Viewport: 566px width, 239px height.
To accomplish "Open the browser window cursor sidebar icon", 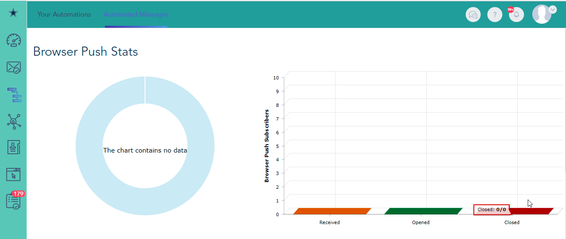I will tap(13, 174).
